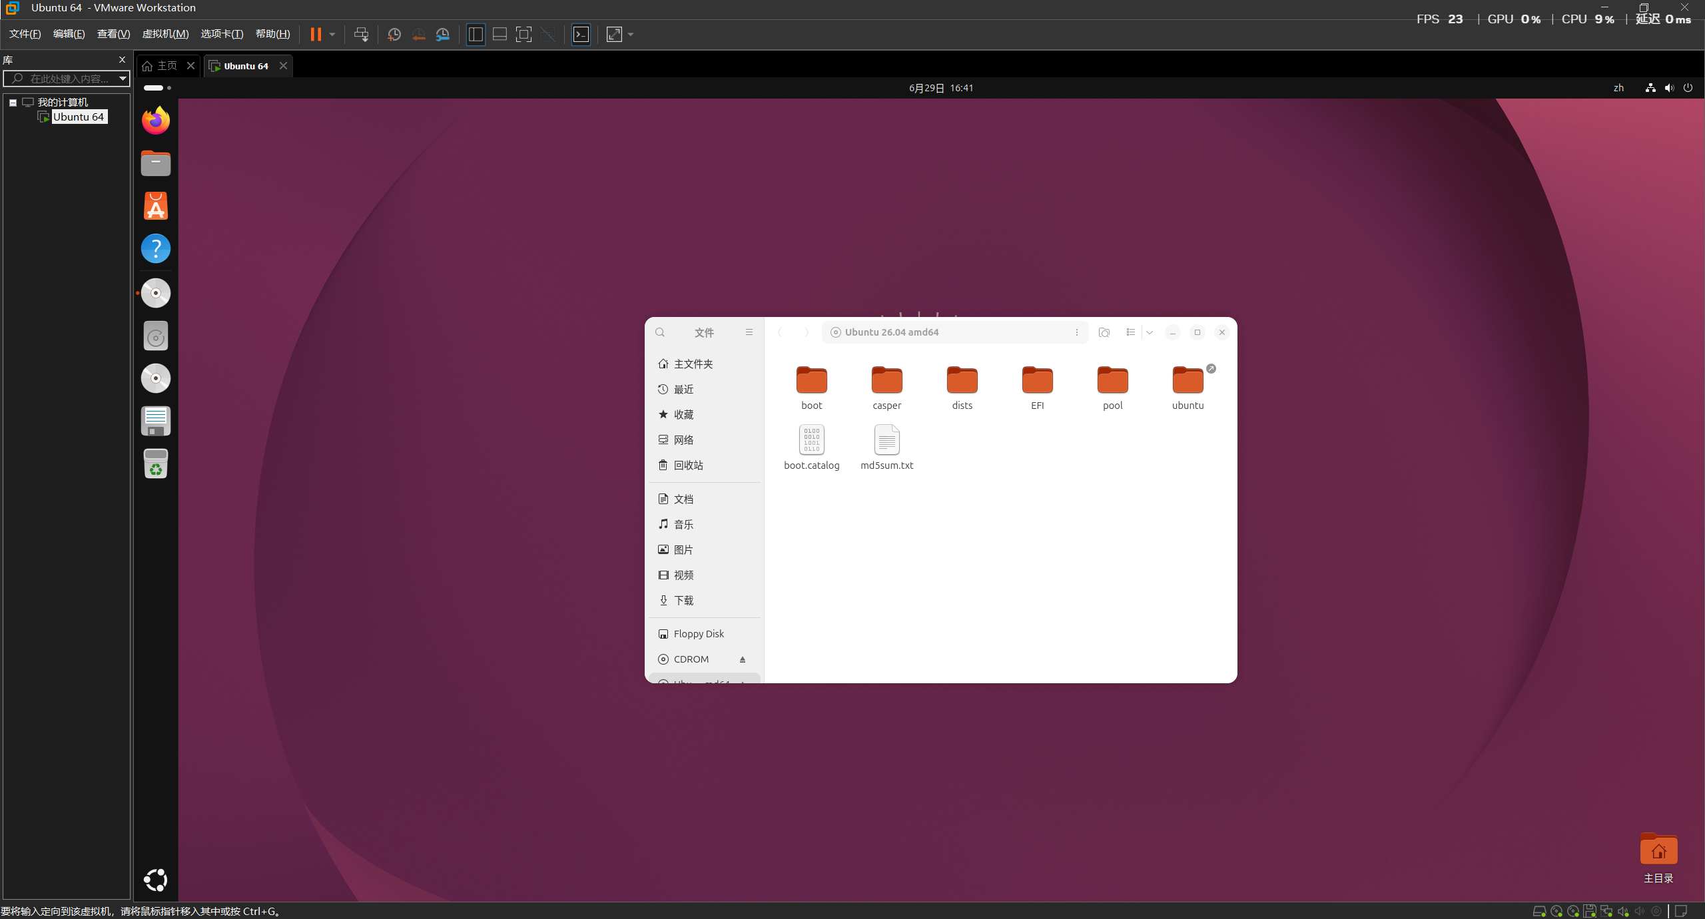Toggle the thumbnail bar view button
Screen dimensions: 1705x919
pyautogui.click(x=500, y=35)
